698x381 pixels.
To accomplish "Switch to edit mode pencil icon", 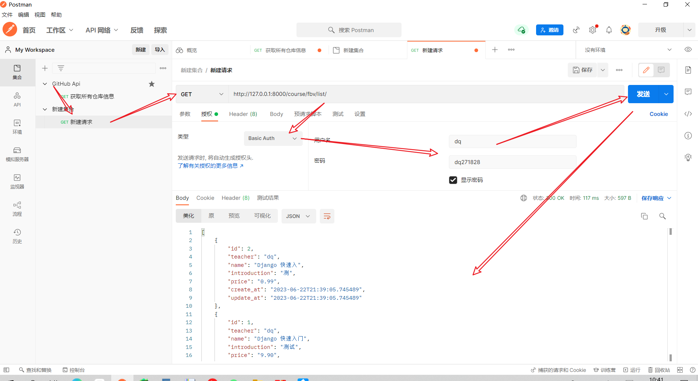I will [x=646, y=70].
